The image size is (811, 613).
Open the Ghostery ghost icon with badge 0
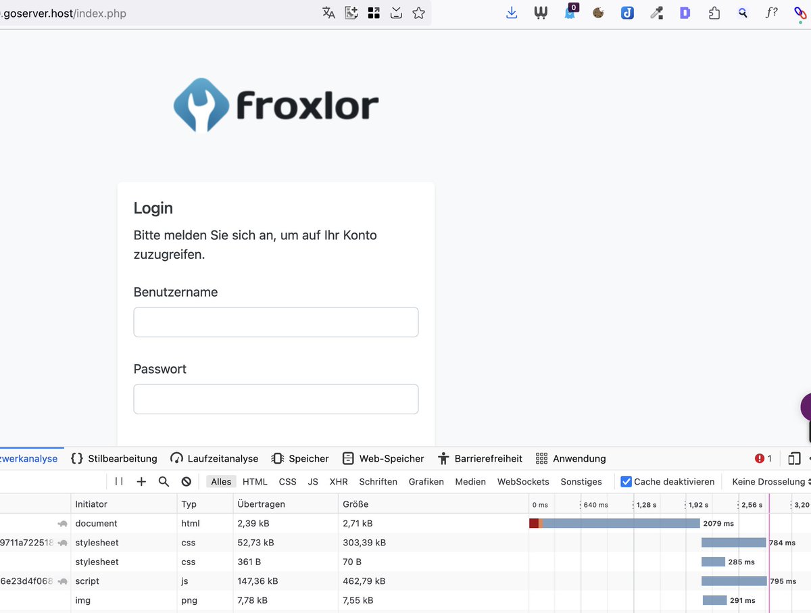click(570, 12)
